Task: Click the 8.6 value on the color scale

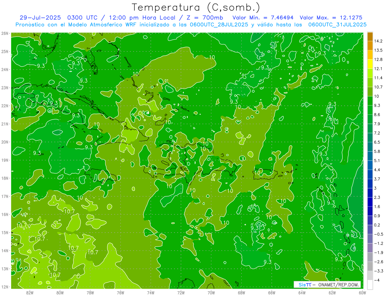Action: click(377, 115)
